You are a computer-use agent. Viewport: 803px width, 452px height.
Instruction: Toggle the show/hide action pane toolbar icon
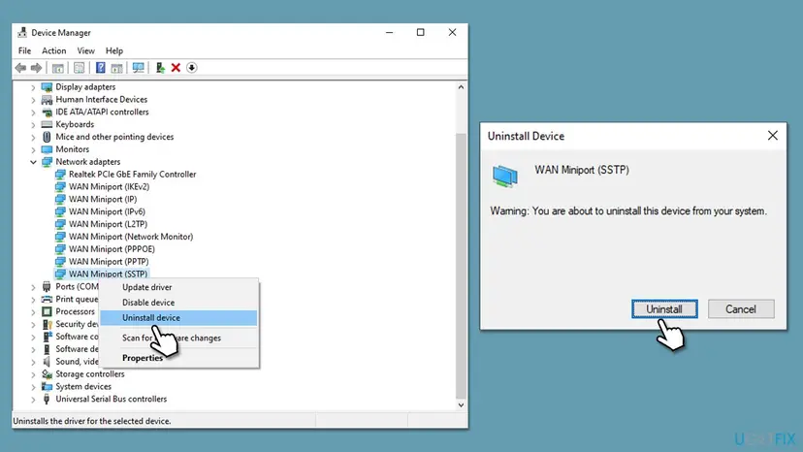pyautogui.click(x=116, y=68)
